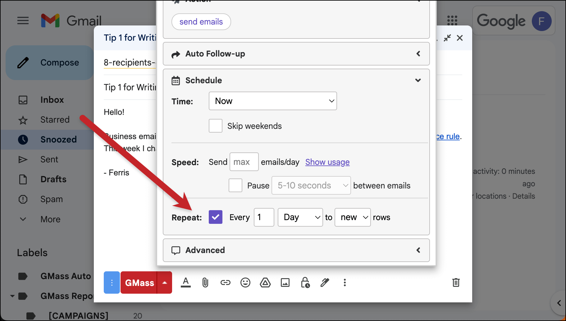Expand the More sidebar items
This screenshot has height=321, width=566.
[23, 219]
